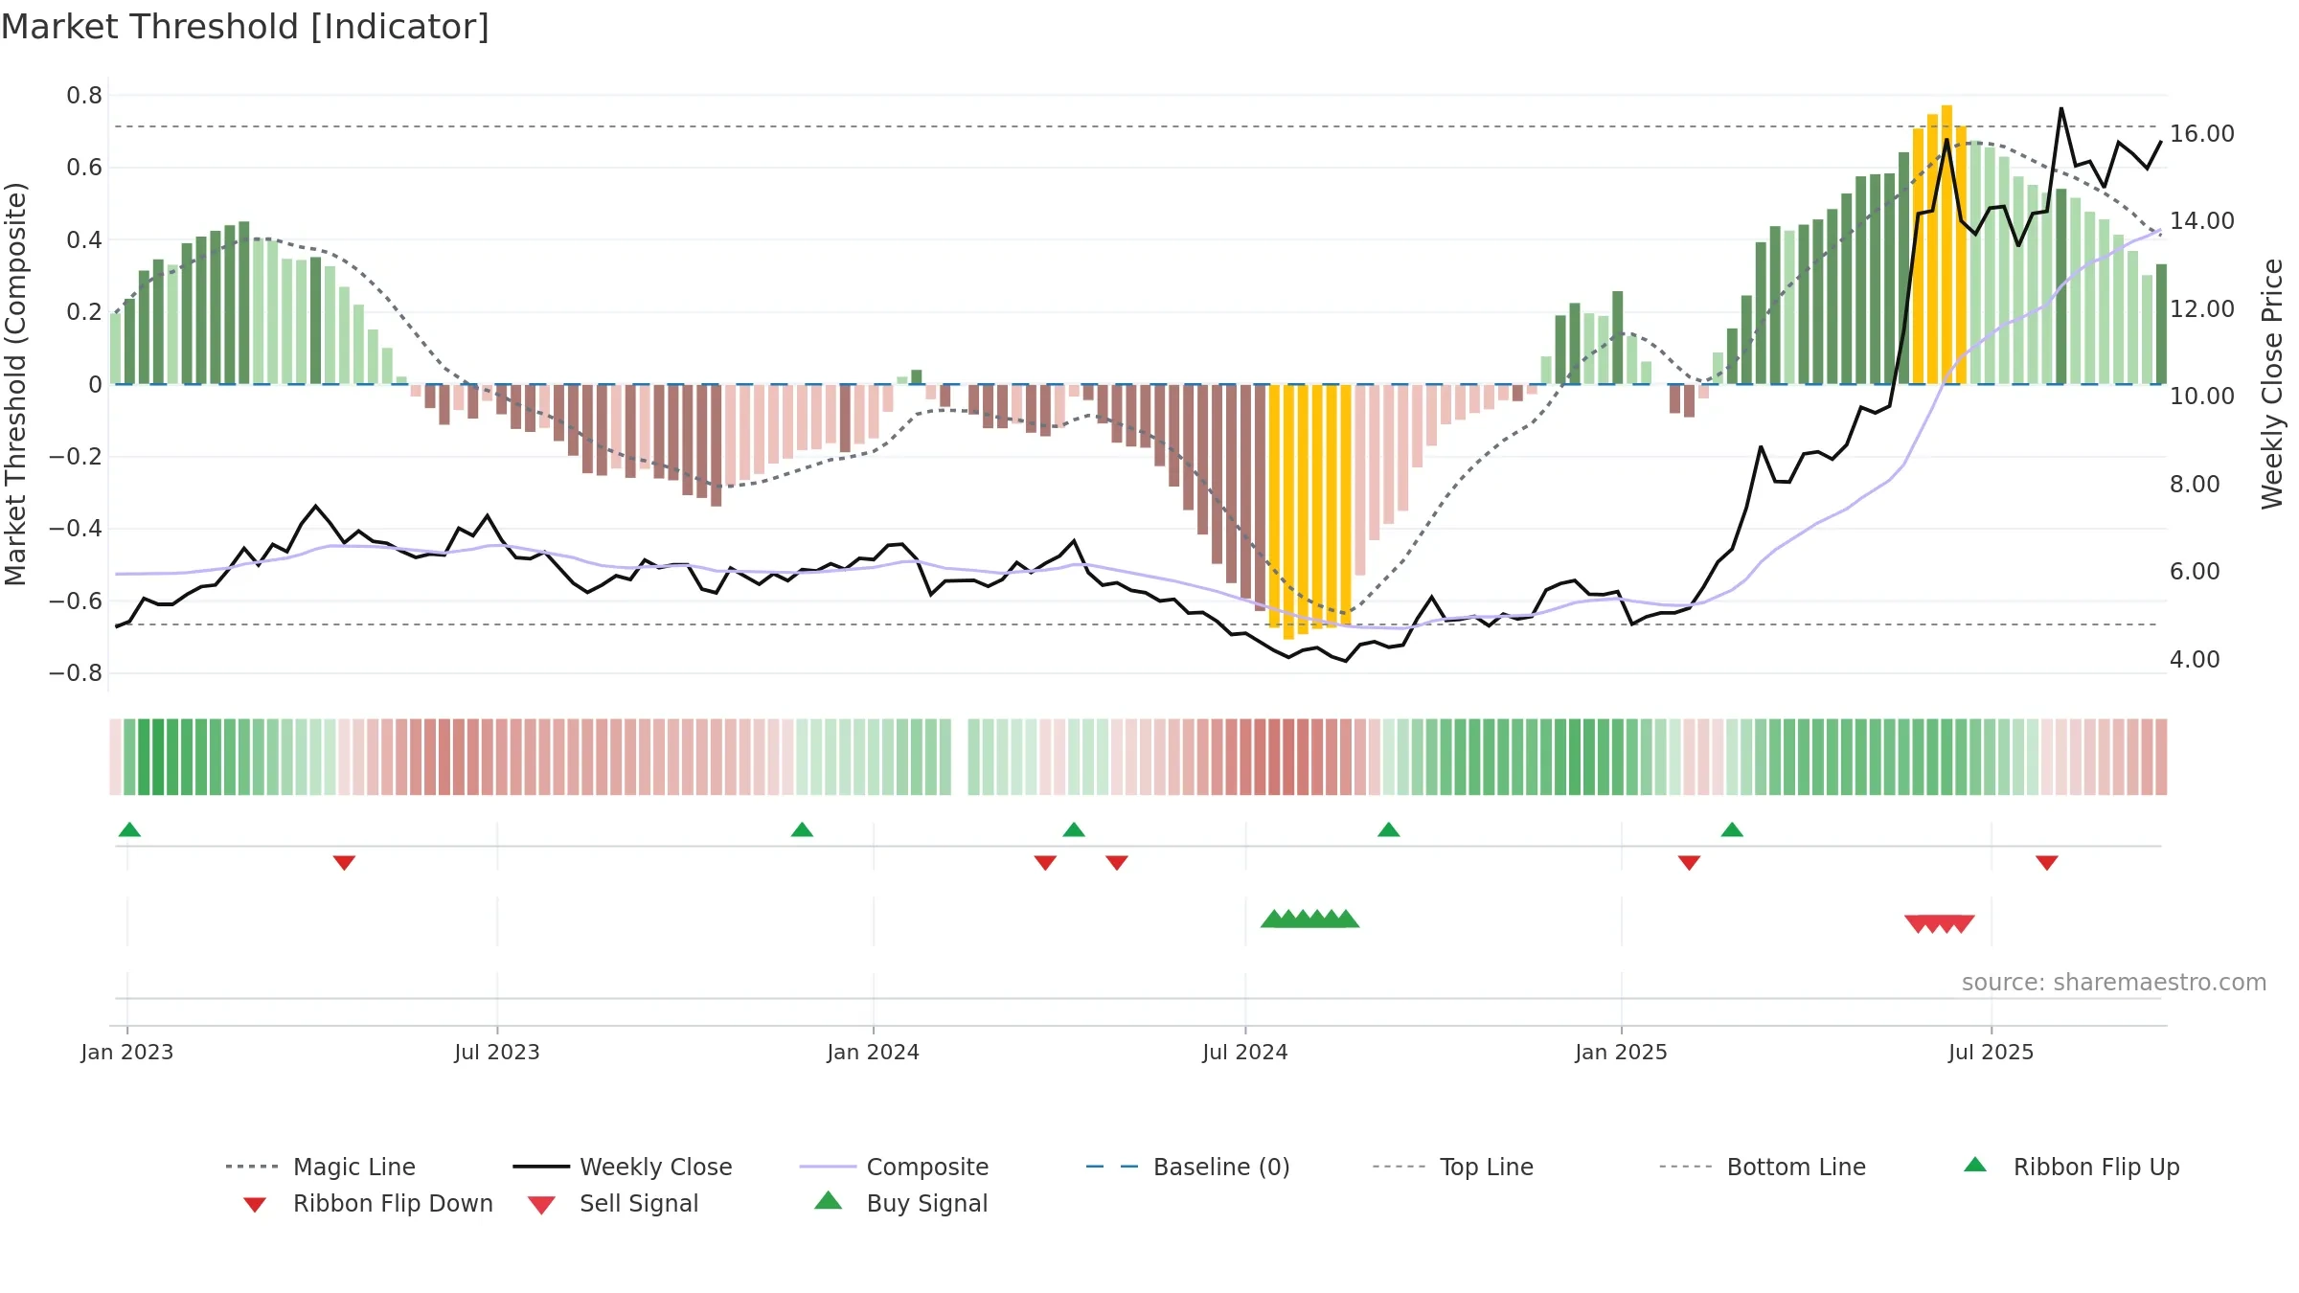Click the Jul 2024 x-axis label
The height and width of the screenshot is (1293, 2299).
coord(1245,1052)
